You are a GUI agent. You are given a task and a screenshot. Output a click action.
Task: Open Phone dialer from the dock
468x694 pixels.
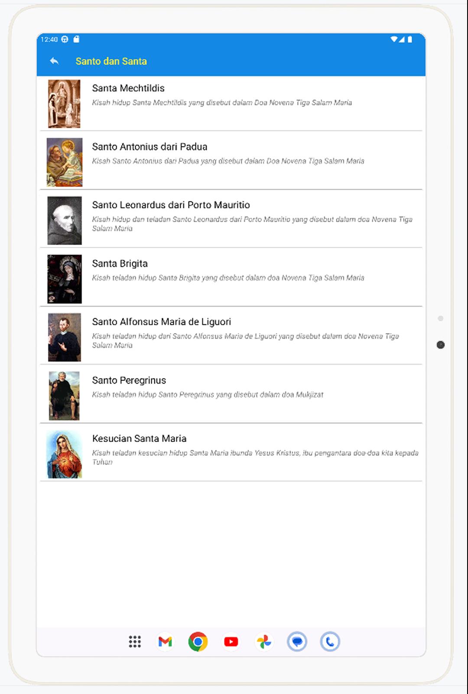[x=330, y=642]
